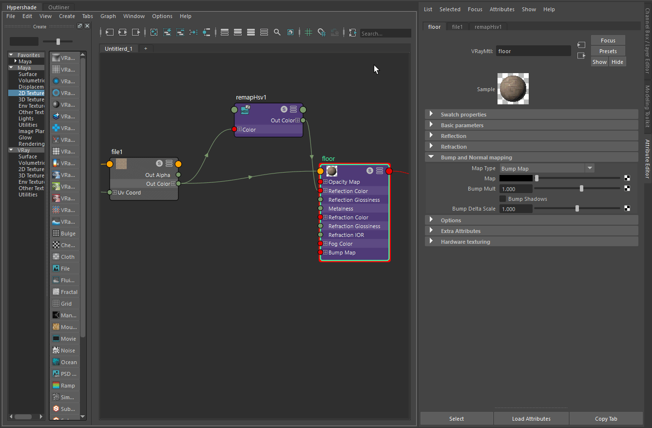Toggle the grid display icon in toolbar
The width and height of the screenshot is (652, 428).
(x=308, y=32)
